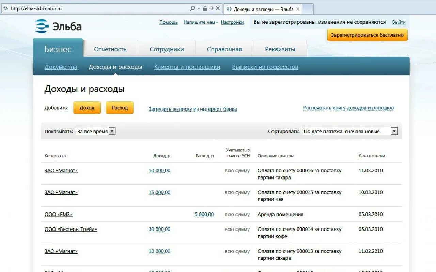Expand the Напишите нам menu
The image size is (436, 272).
(201, 22)
